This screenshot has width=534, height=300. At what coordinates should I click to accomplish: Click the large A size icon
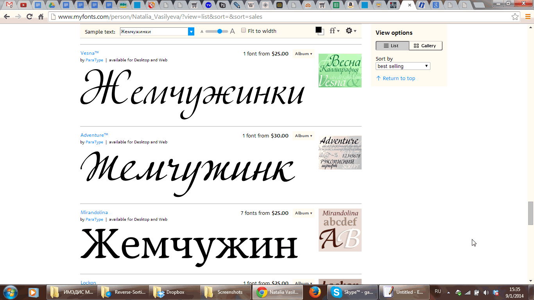(233, 31)
